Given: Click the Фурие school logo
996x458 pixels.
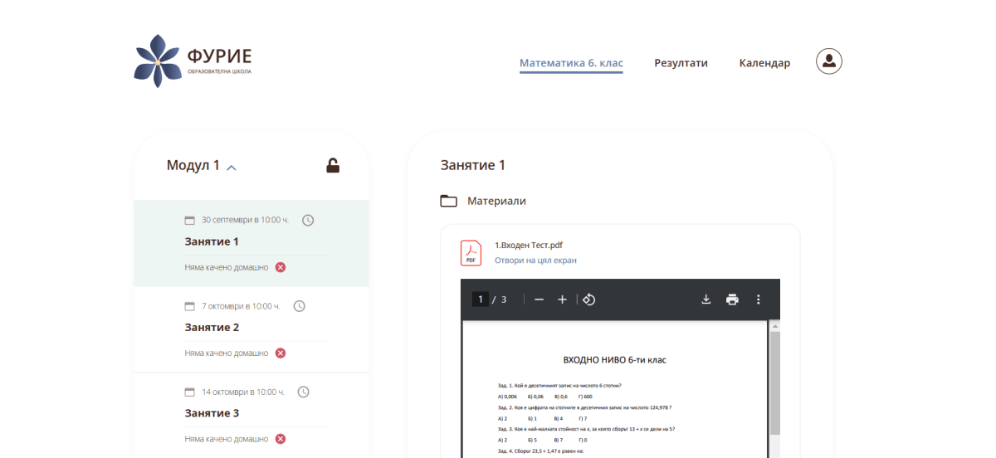Looking at the screenshot, I should (x=193, y=61).
